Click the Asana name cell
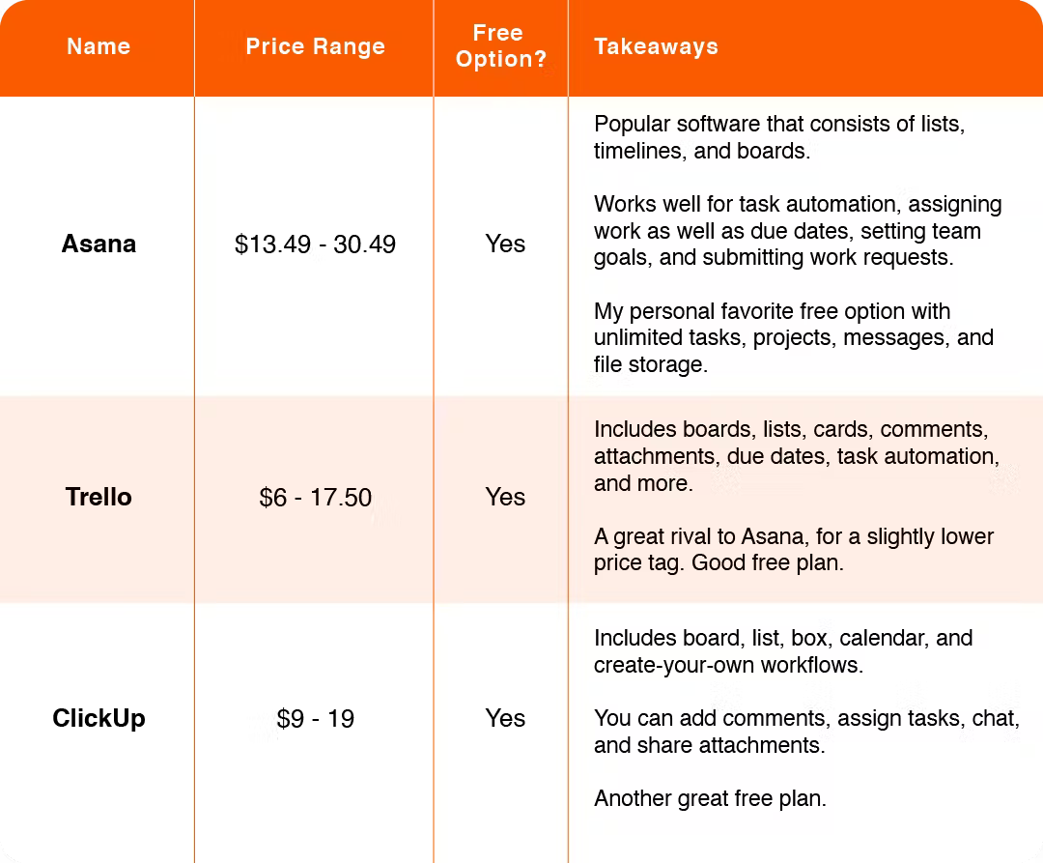Screen dimensions: 1043x863 [x=99, y=245]
